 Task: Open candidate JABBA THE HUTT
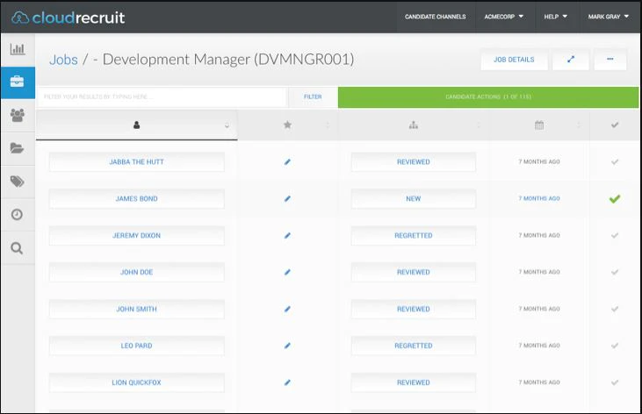[136, 162]
